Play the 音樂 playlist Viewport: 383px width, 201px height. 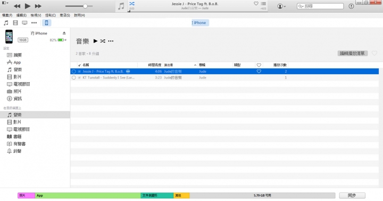click(x=96, y=41)
